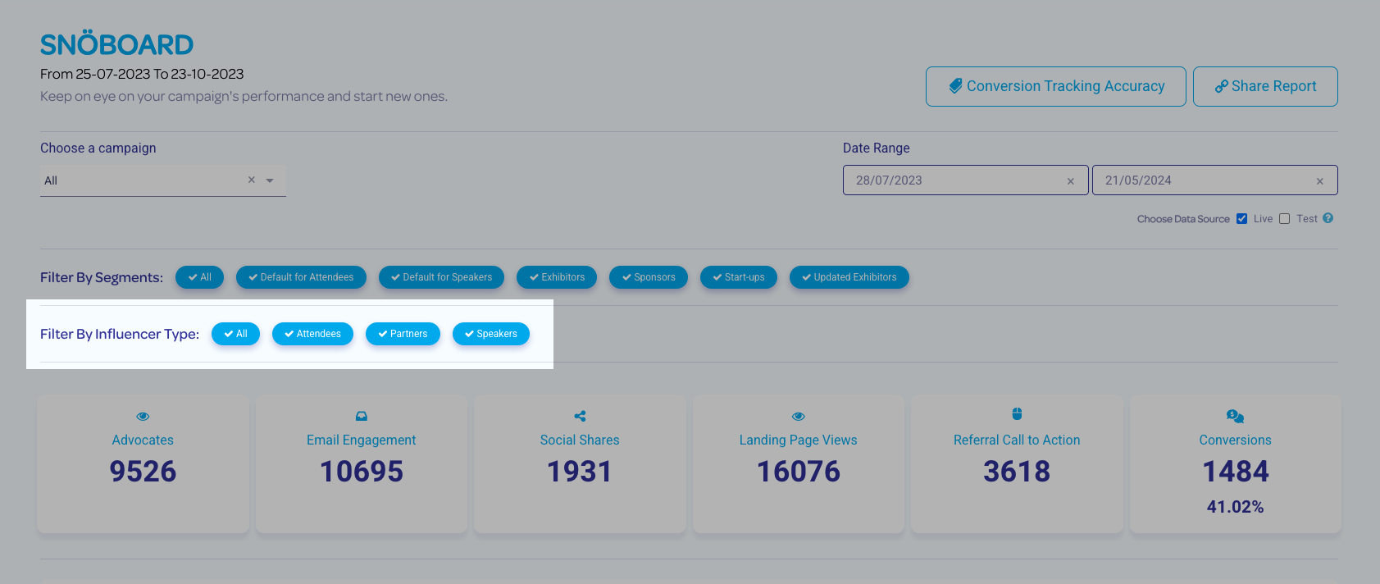1380x584 pixels.
Task: Open the Conversion Tracking Accuracy report
Action: point(1055,86)
